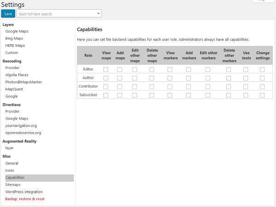This screenshot has height=207, width=276.
Task: Select Bing Maps settings
Action: click(x=14, y=38)
